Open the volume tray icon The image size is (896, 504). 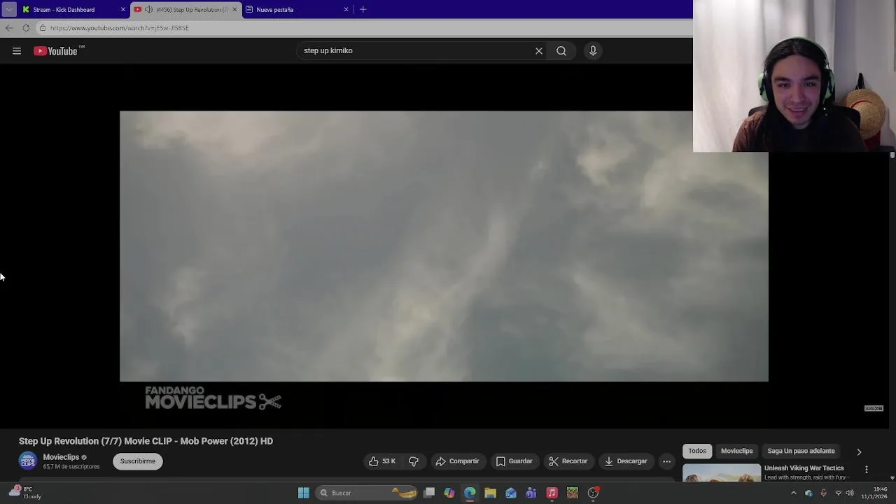(x=850, y=493)
